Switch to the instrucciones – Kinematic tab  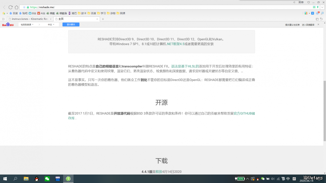tap(30, 19)
